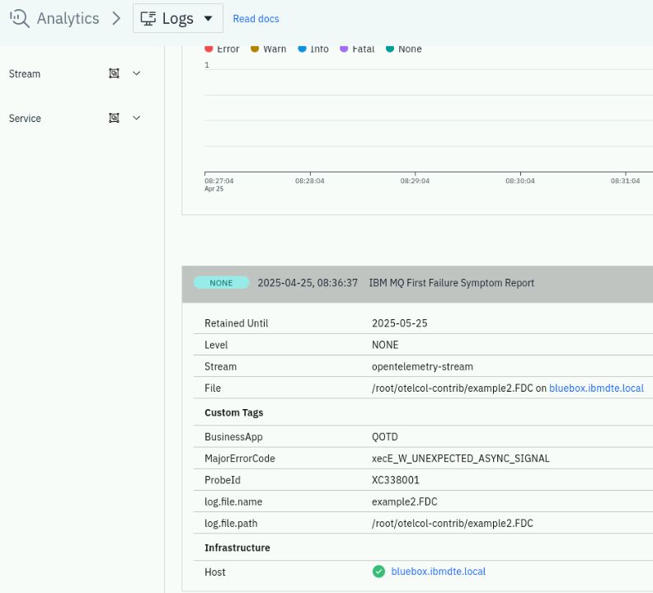Click the Service filter scope icon
653x593 pixels.
click(114, 118)
